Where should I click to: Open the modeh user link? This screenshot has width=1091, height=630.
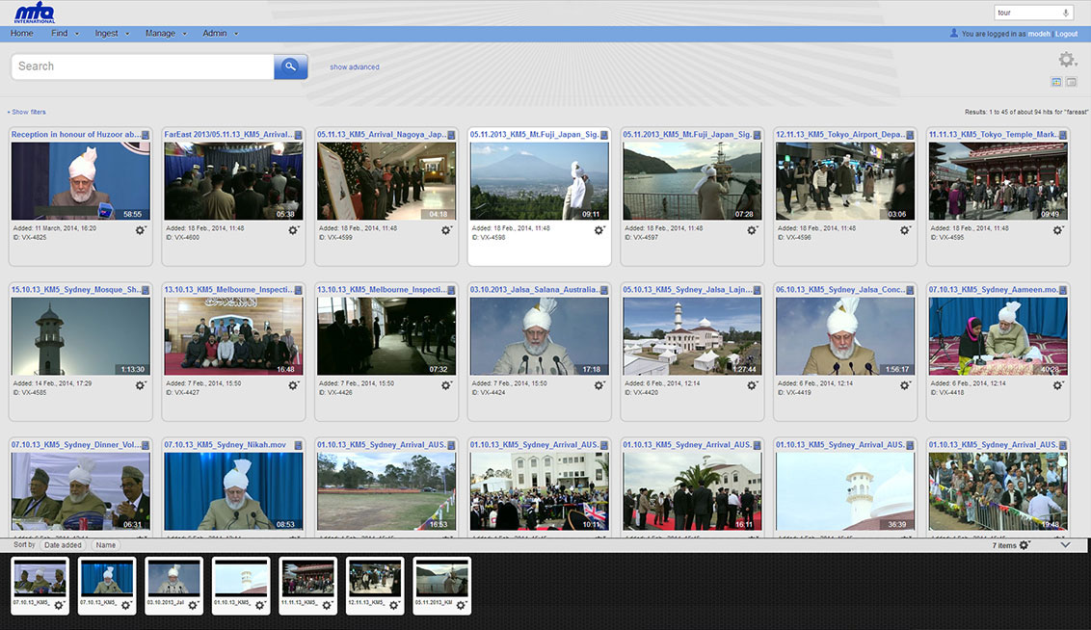pos(1039,34)
